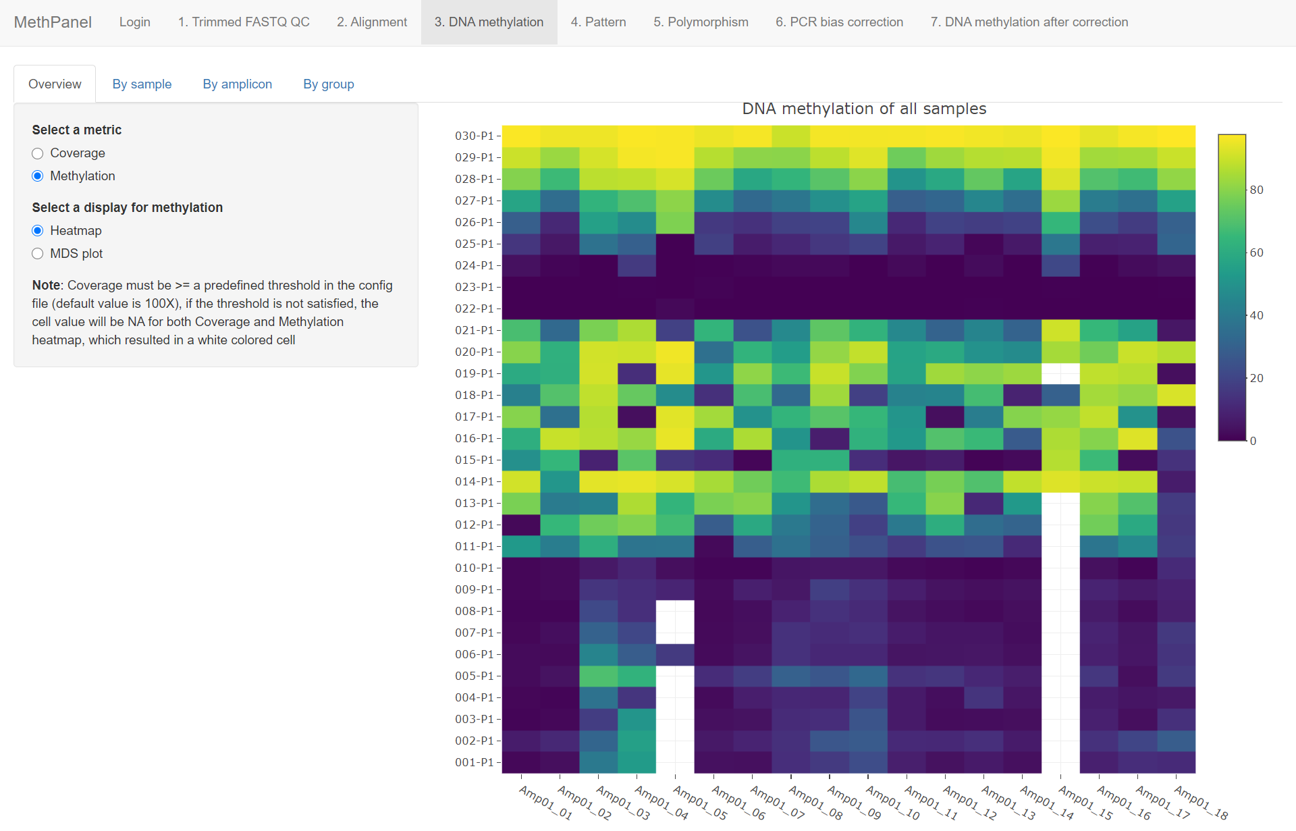Select the Overview tab
Screen dimensions: 1296x831
click(55, 84)
